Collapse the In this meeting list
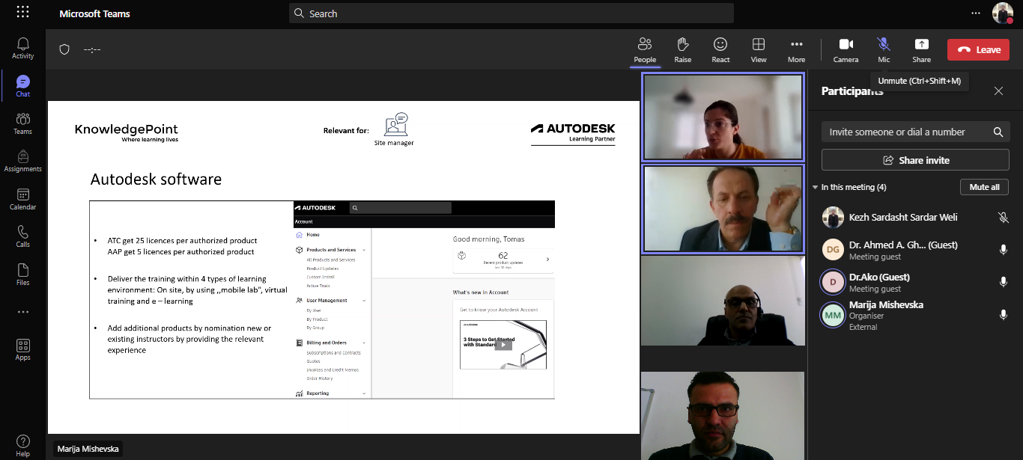 (x=815, y=187)
